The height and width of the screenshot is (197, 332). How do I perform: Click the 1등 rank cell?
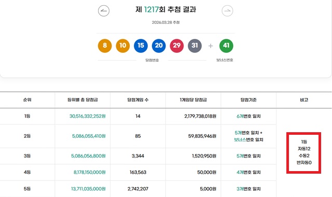27,116
